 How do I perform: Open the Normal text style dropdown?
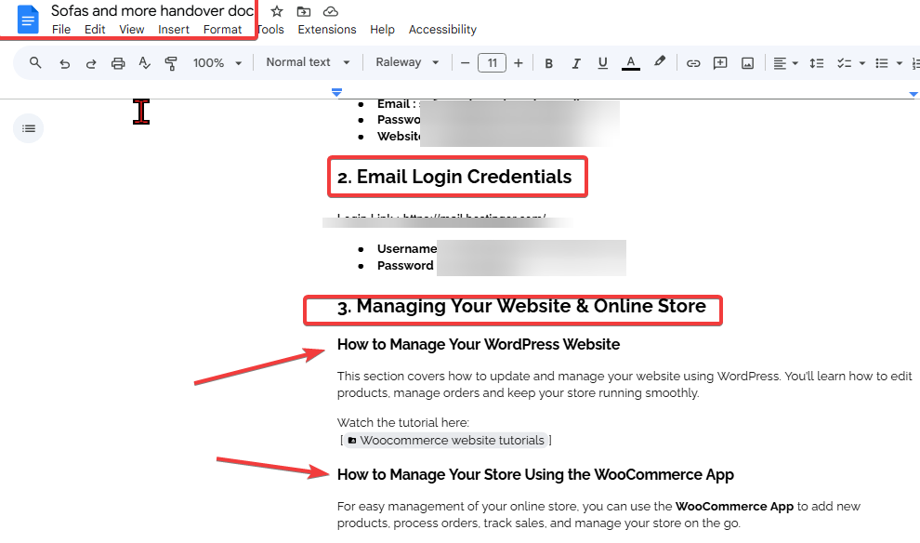click(x=308, y=62)
